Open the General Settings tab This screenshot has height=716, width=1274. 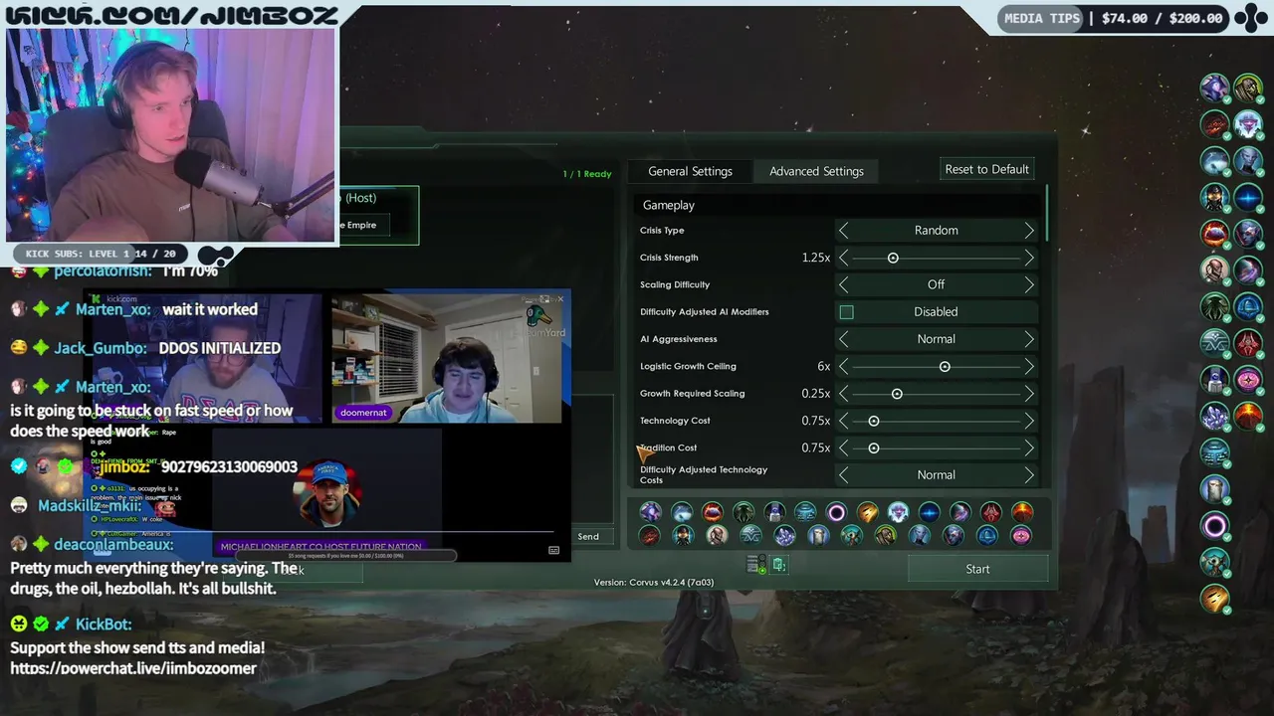click(x=690, y=171)
